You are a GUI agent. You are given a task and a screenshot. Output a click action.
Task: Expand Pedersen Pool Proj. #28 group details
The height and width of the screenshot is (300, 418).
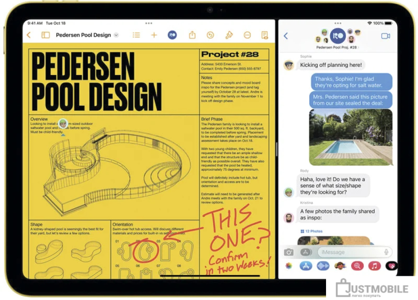pos(337,48)
